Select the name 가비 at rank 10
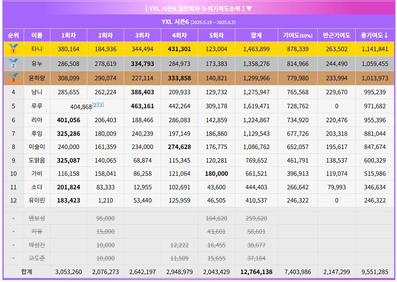The image size is (397, 282). (37, 174)
